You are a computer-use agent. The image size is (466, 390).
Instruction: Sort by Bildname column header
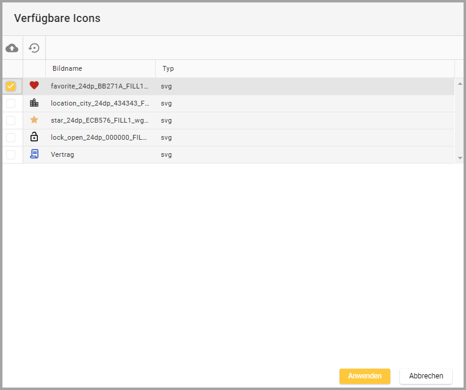[x=67, y=68]
